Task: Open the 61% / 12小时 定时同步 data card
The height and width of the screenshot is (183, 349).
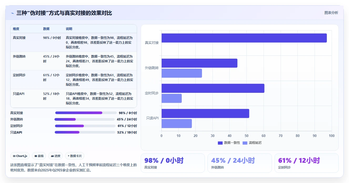Action: coord(307,163)
